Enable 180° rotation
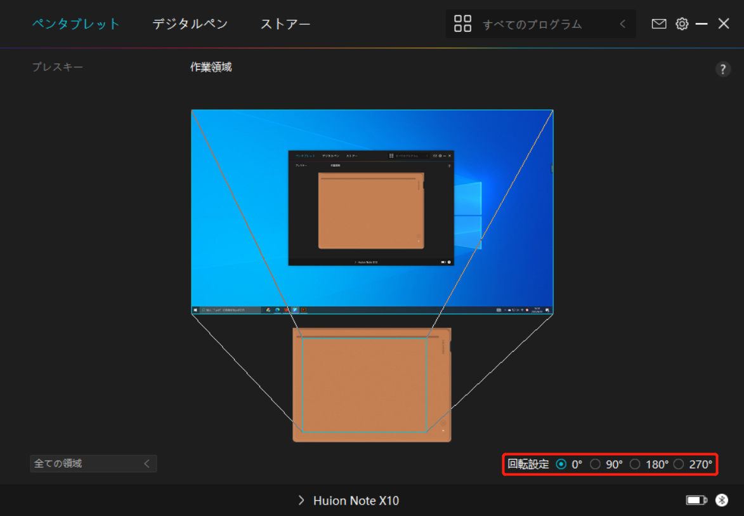Viewport: 744px width, 516px height. pyautogui.click(x=635, y=464)
